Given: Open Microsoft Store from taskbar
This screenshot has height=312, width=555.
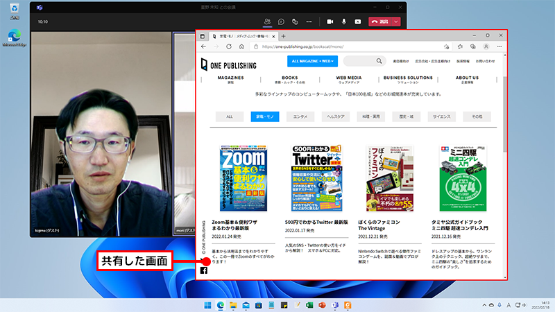Looking at the screenshot, I should pyautogui.click(x=259, y=305).
